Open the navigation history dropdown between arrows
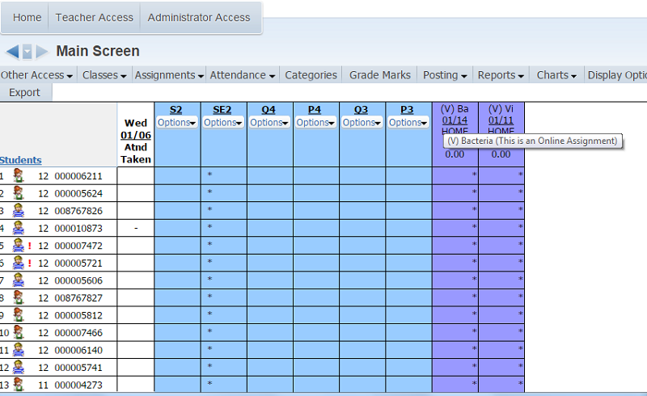The image size is (647, 396). 27,52
